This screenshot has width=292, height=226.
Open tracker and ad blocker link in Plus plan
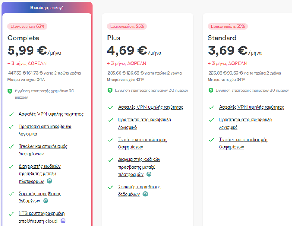click(142, 143)
